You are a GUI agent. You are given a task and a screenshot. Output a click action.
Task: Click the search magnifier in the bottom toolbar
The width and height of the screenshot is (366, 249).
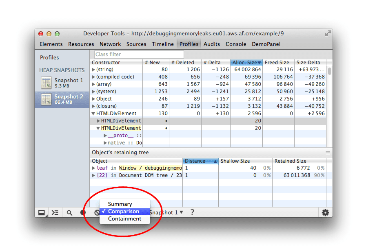(69, 212)
